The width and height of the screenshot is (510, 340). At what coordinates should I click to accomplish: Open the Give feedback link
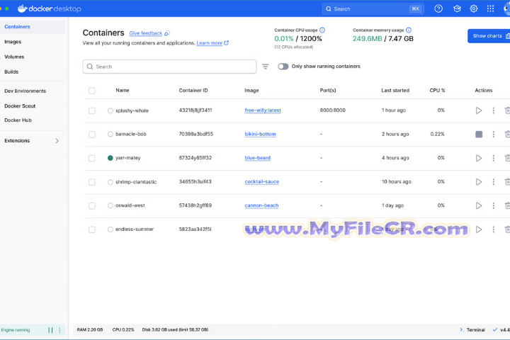(146, 33)
